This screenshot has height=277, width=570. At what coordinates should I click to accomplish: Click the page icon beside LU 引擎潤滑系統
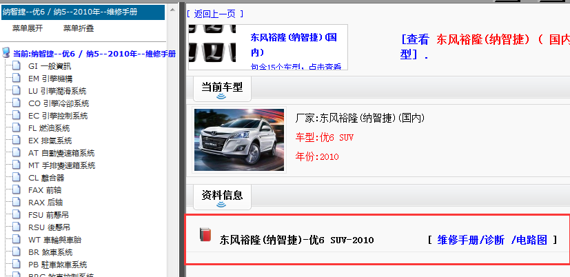pos(17,91)
